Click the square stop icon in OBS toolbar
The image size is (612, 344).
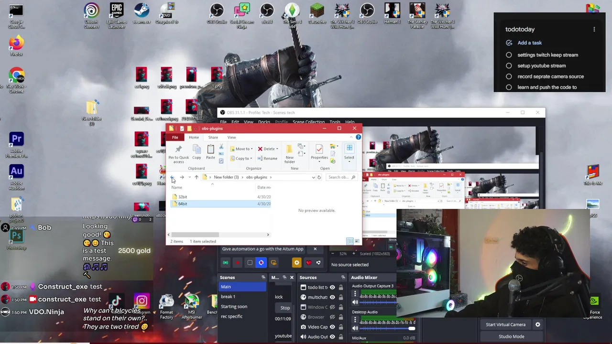[250, 263]
